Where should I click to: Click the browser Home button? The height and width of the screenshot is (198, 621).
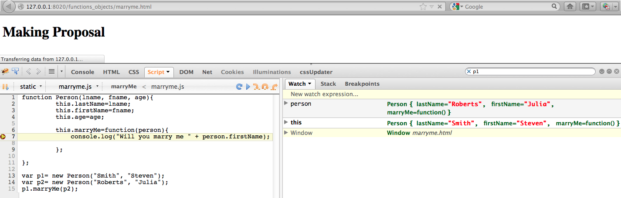click(x=570, y=7)
